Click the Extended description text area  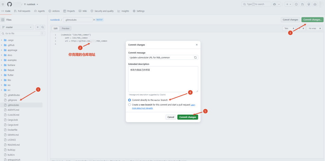tap(163, 79)
